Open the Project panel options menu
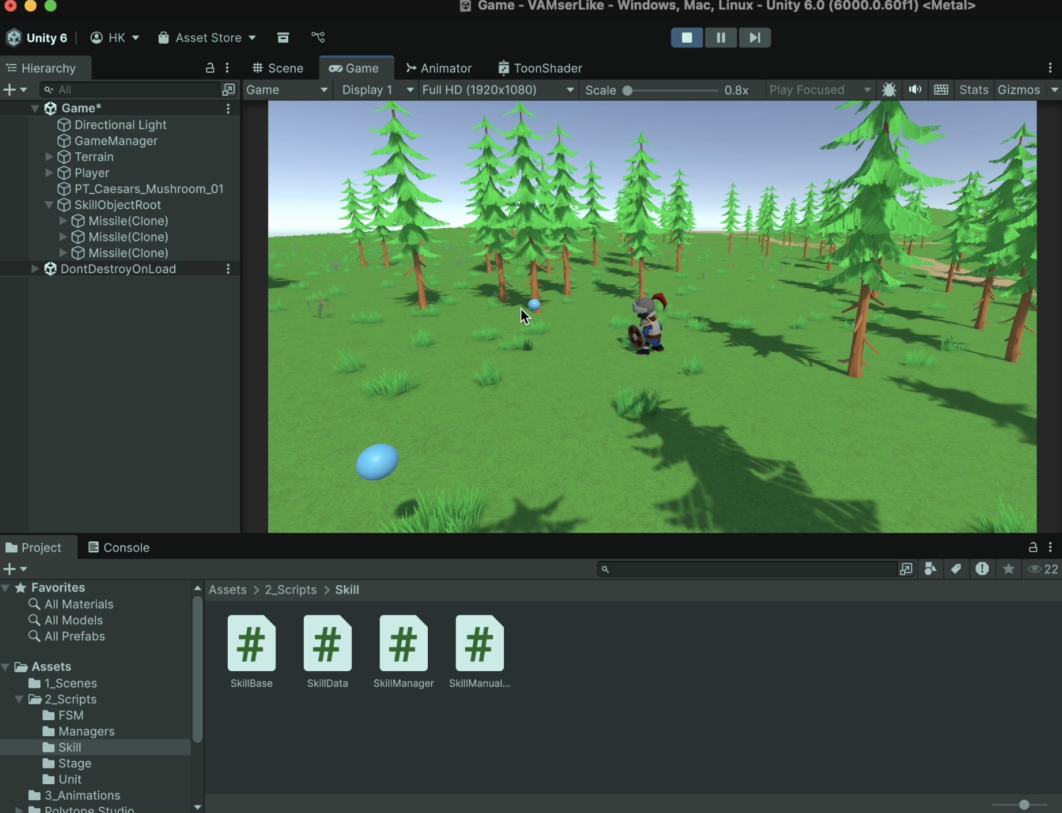 1050,547
